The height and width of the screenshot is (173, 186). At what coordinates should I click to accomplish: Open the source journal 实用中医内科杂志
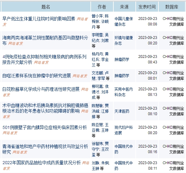tap(123, 92)
